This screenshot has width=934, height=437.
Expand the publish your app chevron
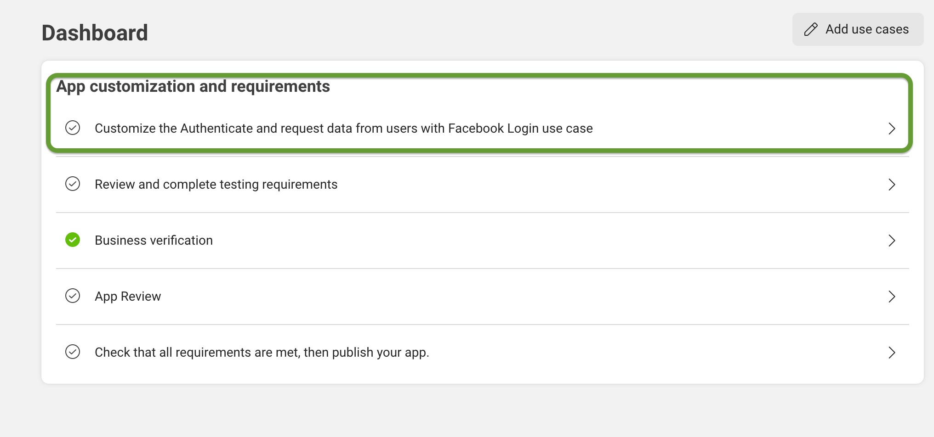pyautogui.click(x=892, y=353)
